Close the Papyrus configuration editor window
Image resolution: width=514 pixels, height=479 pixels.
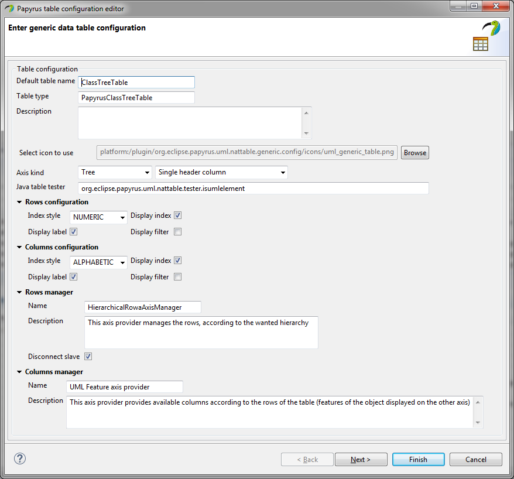pos(496,6)
